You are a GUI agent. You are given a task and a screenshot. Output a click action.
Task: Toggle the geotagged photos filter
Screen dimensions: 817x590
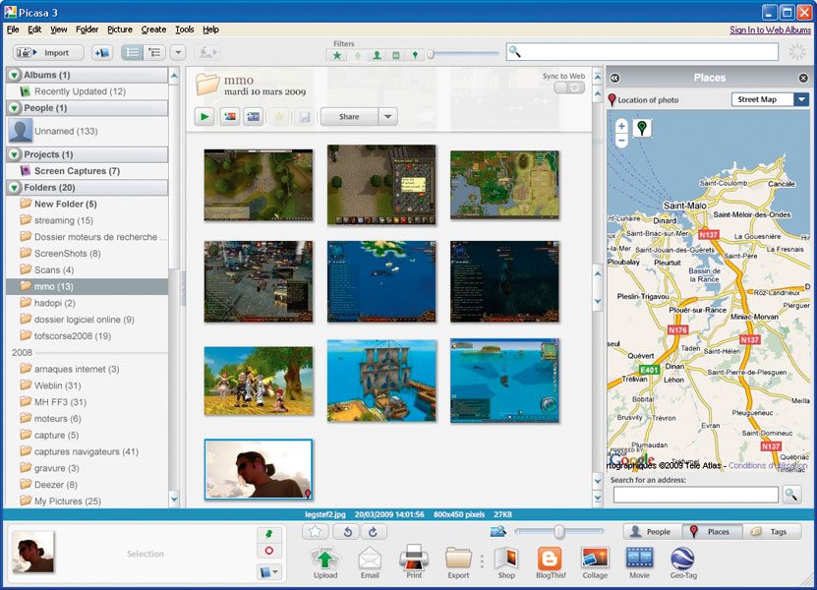pyautogui.click(x=415, y=55)
